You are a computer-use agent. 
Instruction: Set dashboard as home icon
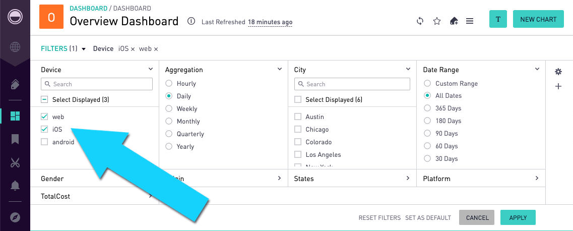coord(454,21)
